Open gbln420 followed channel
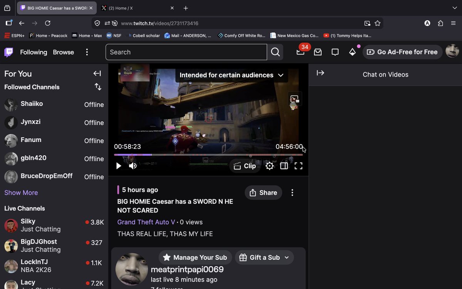 (x=54, y=158)
